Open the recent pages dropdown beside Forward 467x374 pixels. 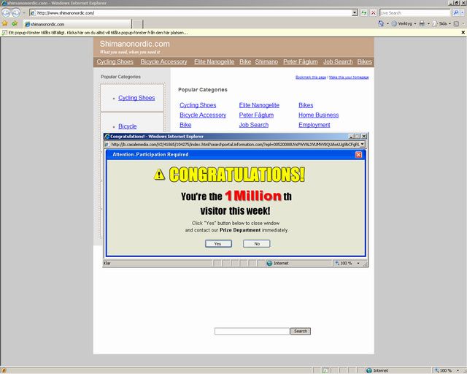pos(24,13)
